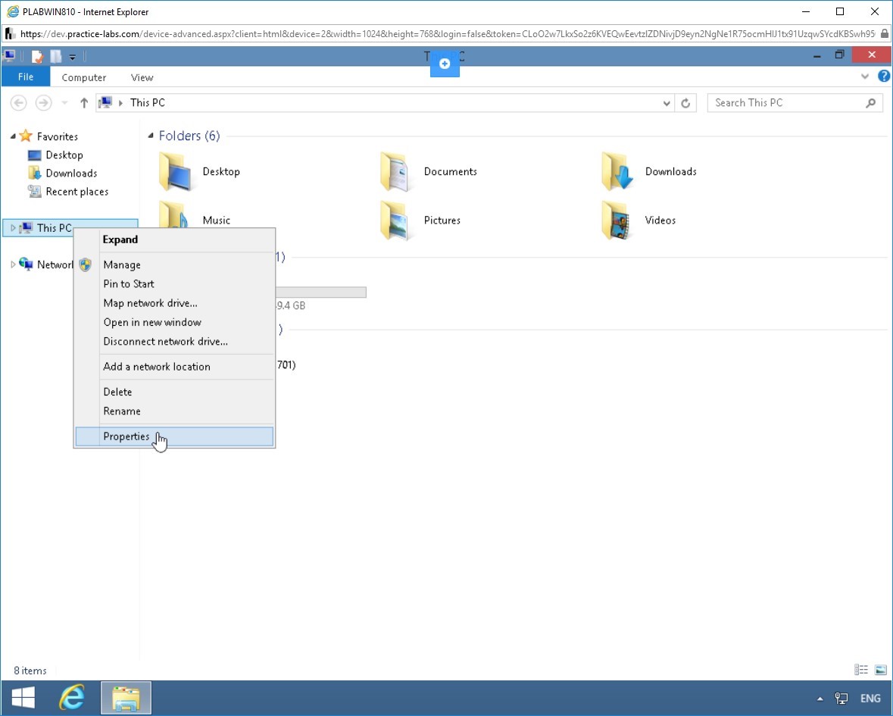Switch to the View ribbon tab
893x716 pixels.
[142, 77]
